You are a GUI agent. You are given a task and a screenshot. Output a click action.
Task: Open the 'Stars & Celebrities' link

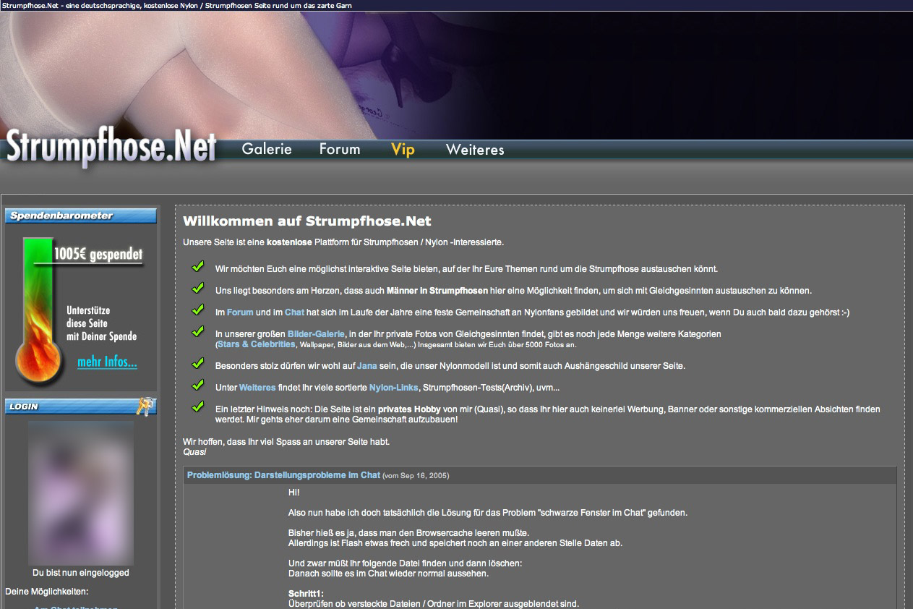tap(257, 344)
